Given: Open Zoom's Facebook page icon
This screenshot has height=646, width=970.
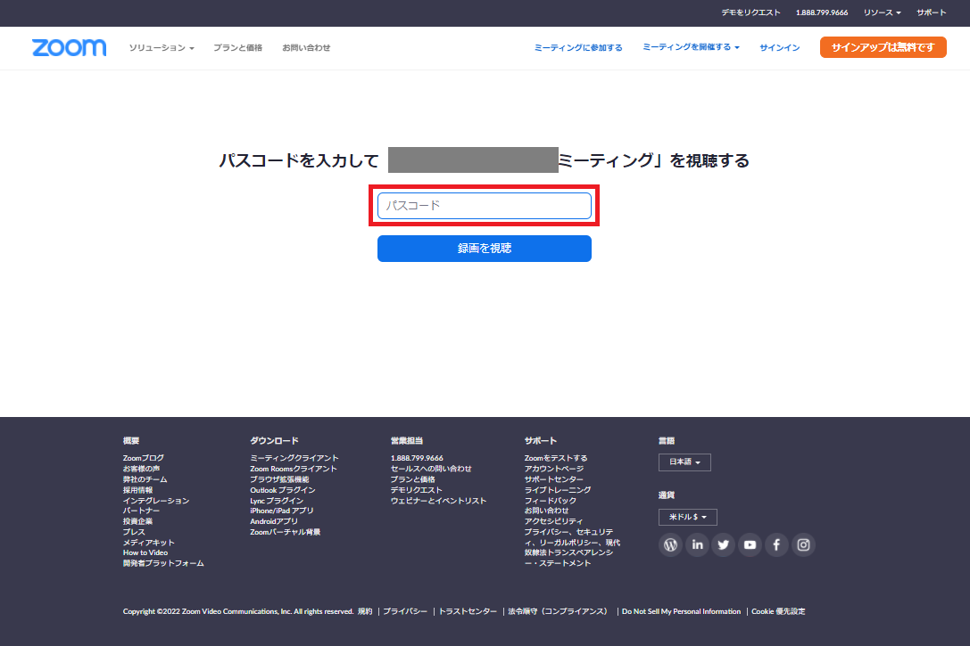Looking at the screenshot, I should point(777,544).
